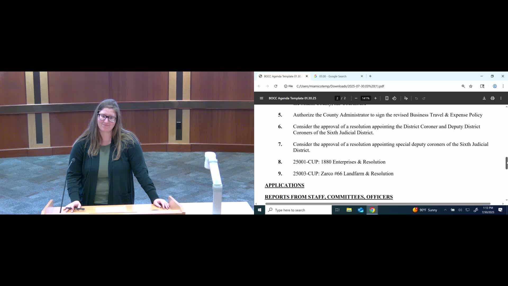
Task: Print the PDF document
Action: [492, 98]
